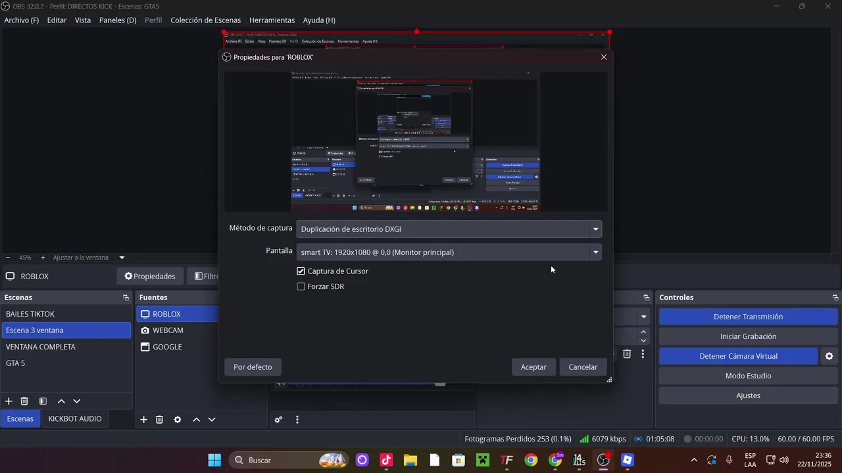Open Propiedades button in source toolbar
Viewport: 842px width, 473px height.
(150, 277)
